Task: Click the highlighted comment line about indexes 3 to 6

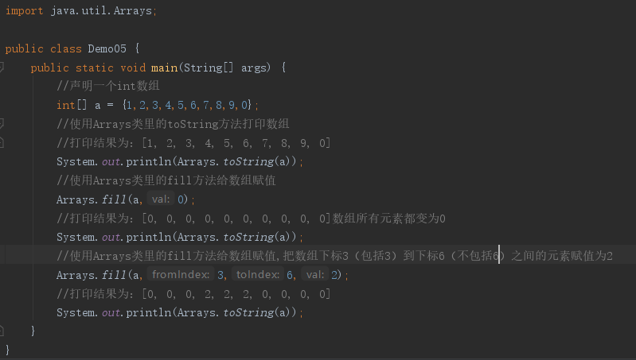Action: pos(334,256)
